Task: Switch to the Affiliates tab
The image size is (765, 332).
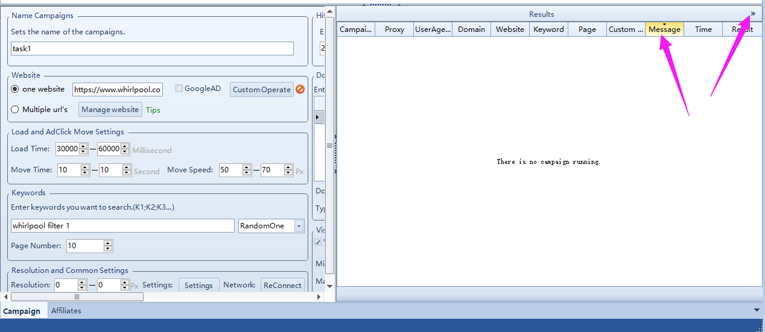Action: click(x=66, y=311)
